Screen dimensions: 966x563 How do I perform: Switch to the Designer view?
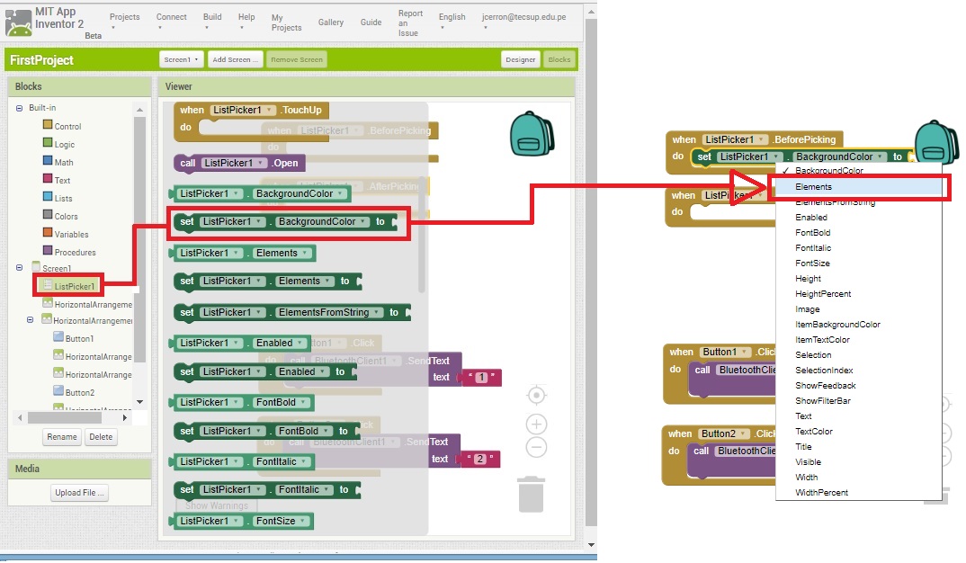[x=521, y=59]
